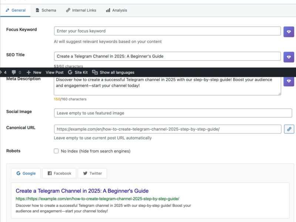Click the AI suggestion icon beside Focus Keyword
The width and height of the screenshot is (296, 222).
(x=289, y=31)
